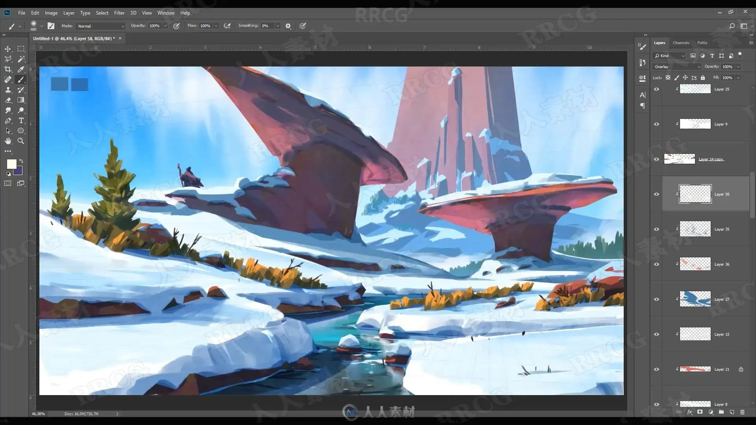
Task: Click the search magnifier icon
Action: [x=732, y=26]
